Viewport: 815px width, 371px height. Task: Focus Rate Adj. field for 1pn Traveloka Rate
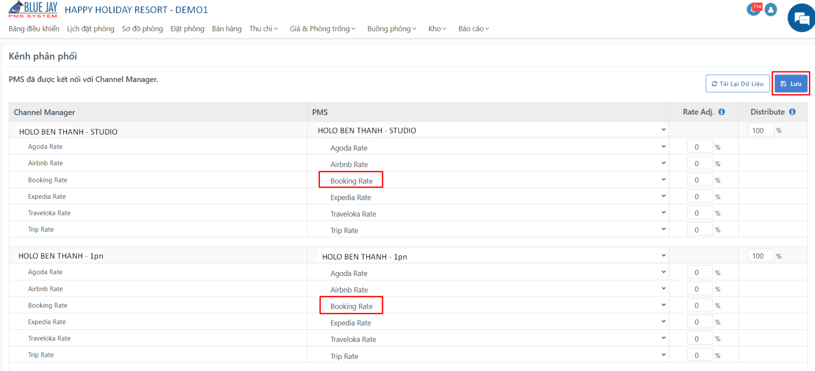coord(700,338)
